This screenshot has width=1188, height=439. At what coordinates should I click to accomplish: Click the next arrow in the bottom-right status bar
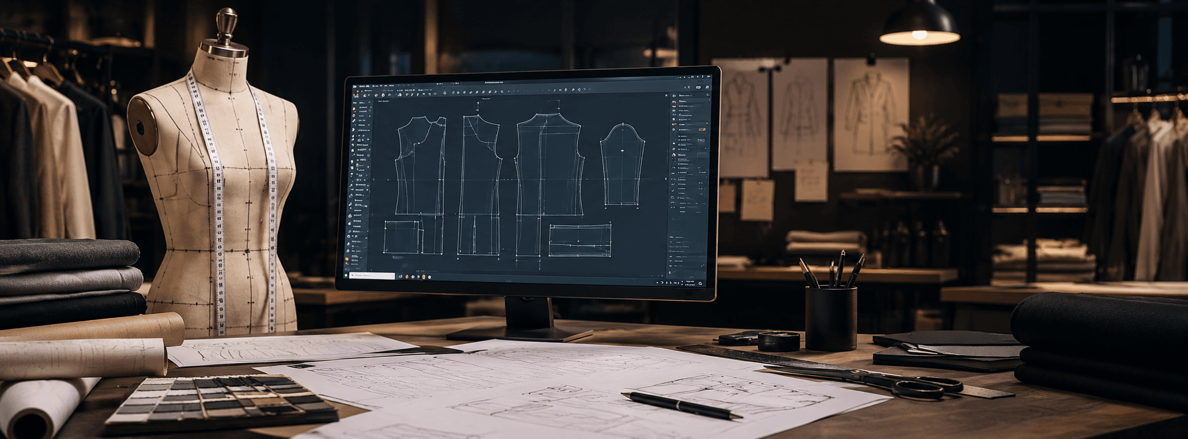click(662, 283)
